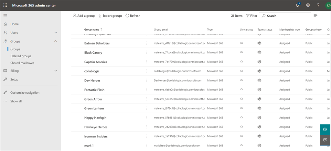
Task: Export groups list
Action: pos(110,15)
